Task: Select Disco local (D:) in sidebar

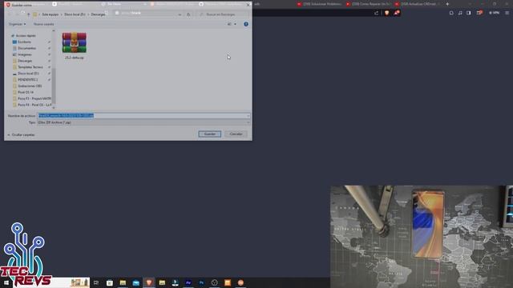Action: (28, 73)
